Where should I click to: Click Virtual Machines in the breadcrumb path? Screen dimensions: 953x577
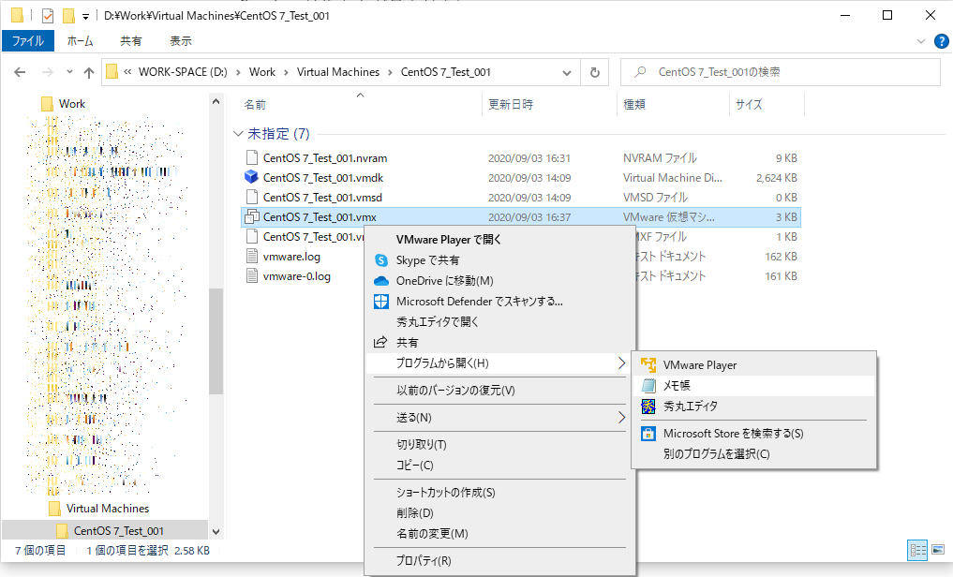pyautogui.click(x=338, y=72)
